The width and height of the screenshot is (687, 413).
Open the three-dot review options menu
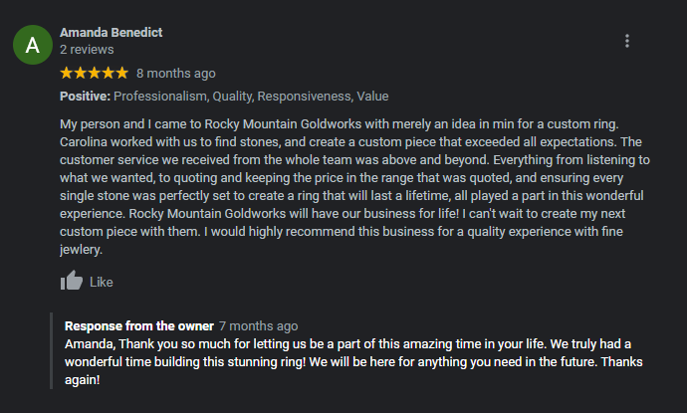pos(627,41)
